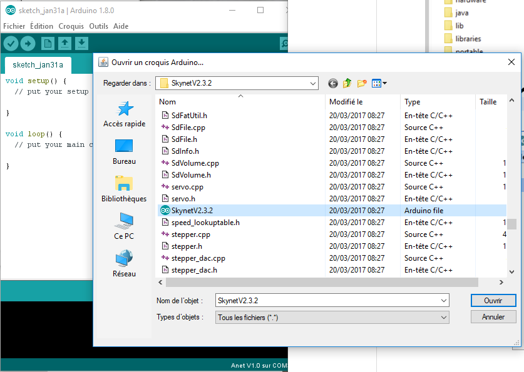This screenshot has height=372, width=524.
Task: Select the SdVolume.cpp file row
Action: pos(332,163)
